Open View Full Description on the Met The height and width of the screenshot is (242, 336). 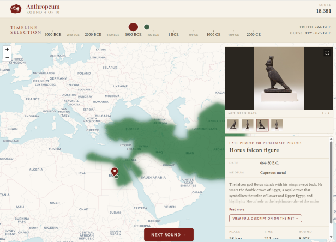point(266,218)
